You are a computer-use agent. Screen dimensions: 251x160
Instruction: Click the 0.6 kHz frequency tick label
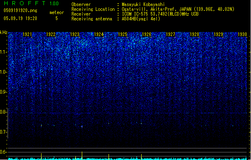(x=4, y=152)
